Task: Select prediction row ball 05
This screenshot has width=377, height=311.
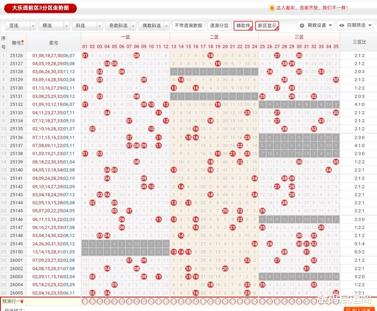Action: [114, 301]
